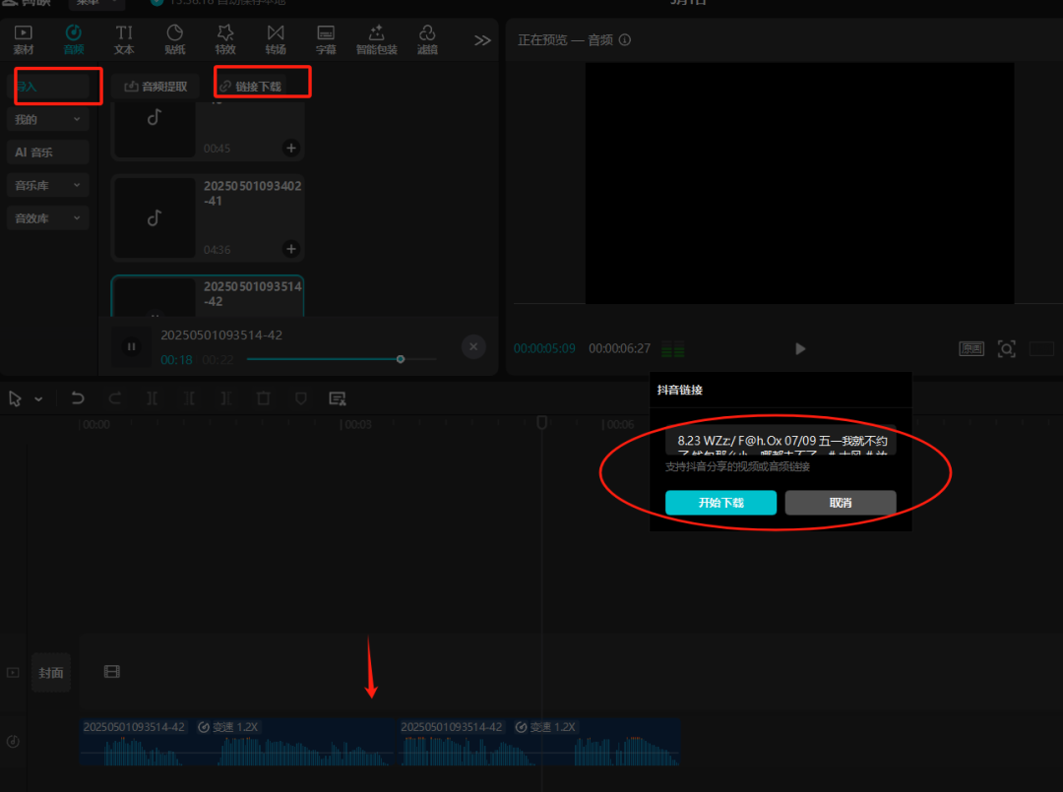Click 取消 to cancel the download dialog

(841, 503)
